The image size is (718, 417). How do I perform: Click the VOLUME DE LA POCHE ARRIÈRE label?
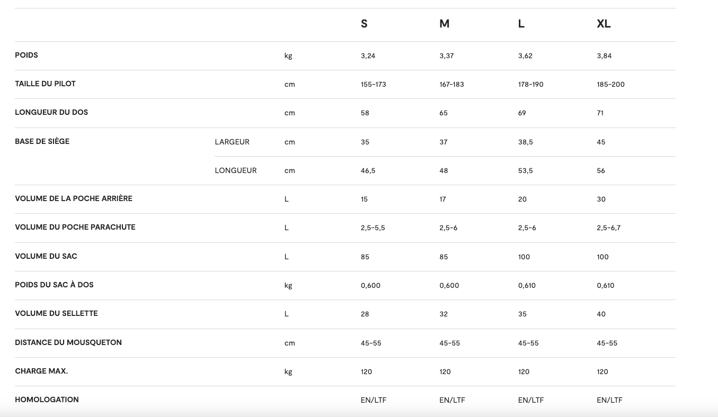[74, 198]
